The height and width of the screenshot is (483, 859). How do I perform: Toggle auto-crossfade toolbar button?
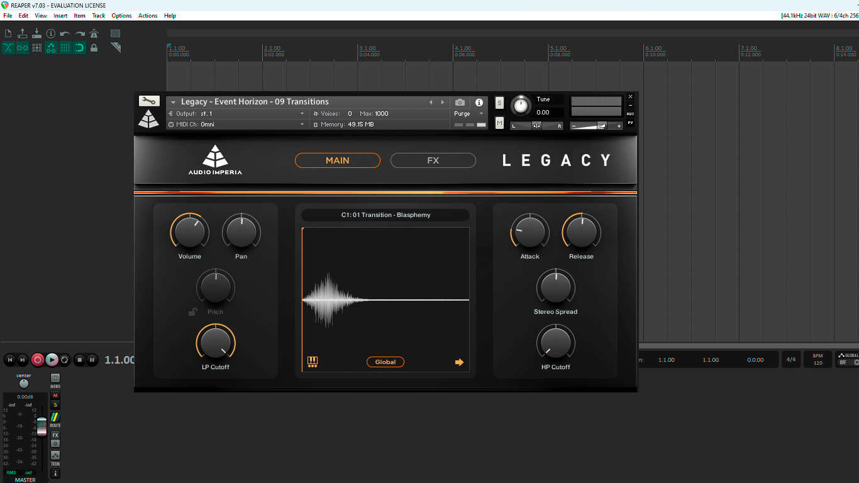pyautogui.click(x=8, y=48)
